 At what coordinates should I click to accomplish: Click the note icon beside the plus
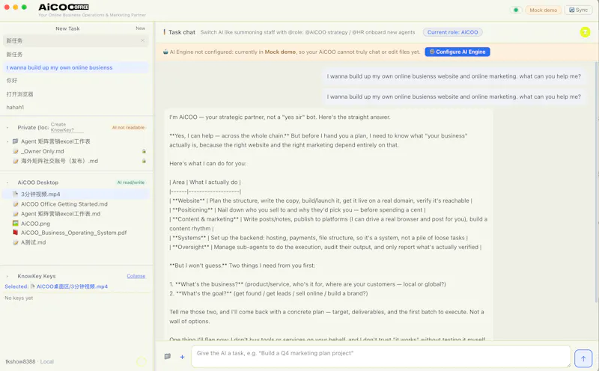[167, 357]
